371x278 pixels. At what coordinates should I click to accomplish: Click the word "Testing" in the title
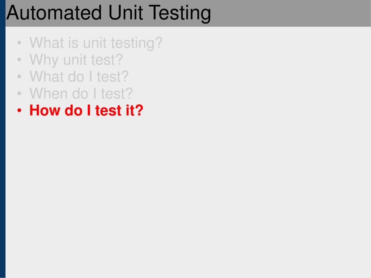pos(180,14)
